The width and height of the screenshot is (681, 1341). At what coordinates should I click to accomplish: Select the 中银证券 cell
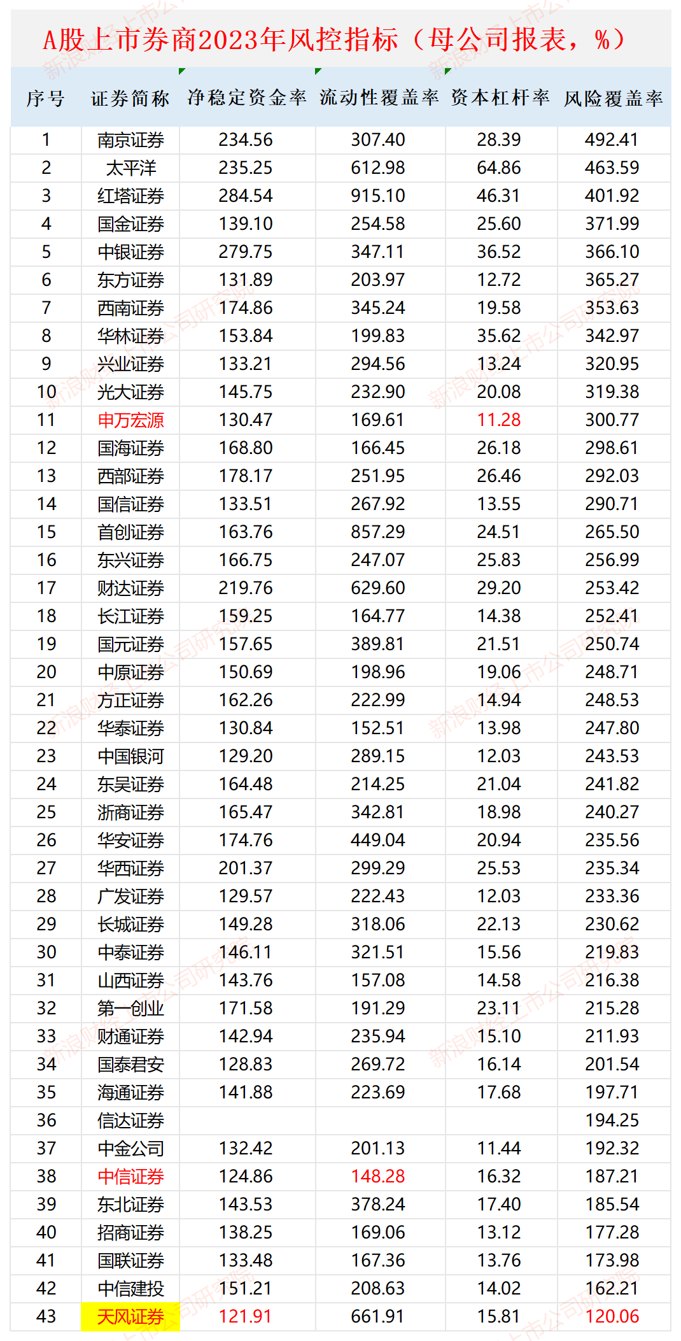[130, 252]
